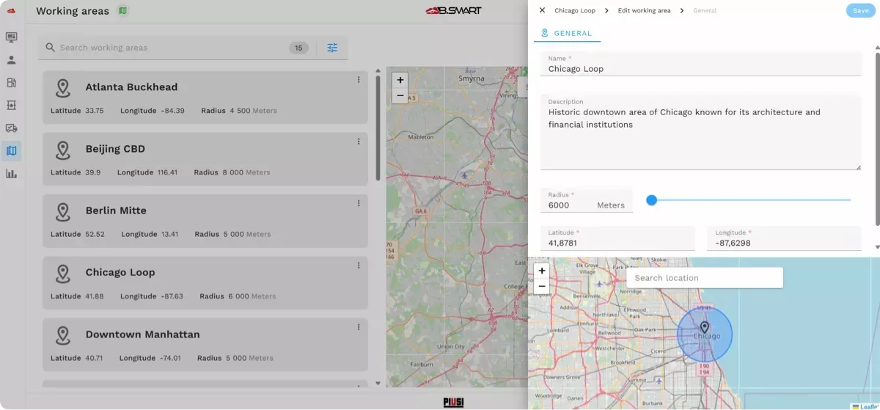Screen dimensions: 880x410
Task: Open the dashboard monitor icon in sidebar
Action: 11,37
